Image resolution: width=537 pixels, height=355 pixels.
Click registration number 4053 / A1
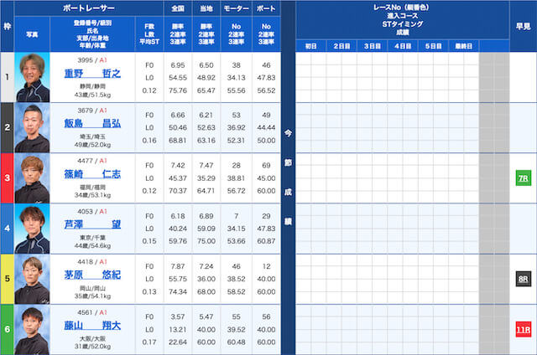92,211
